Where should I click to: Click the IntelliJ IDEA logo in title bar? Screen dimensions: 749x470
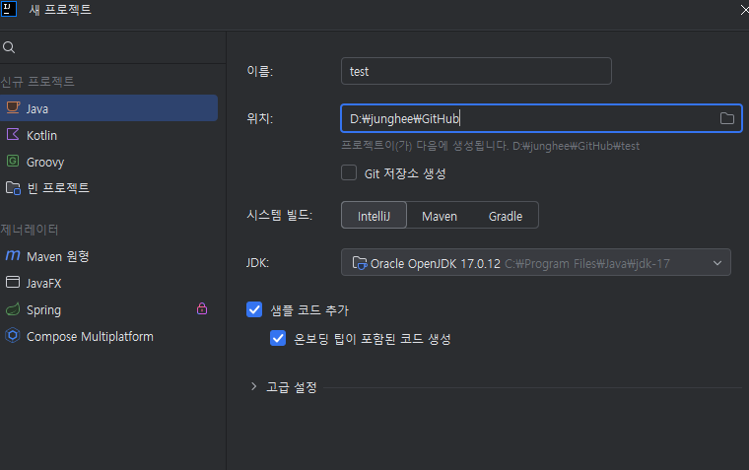tap(9, 9)
